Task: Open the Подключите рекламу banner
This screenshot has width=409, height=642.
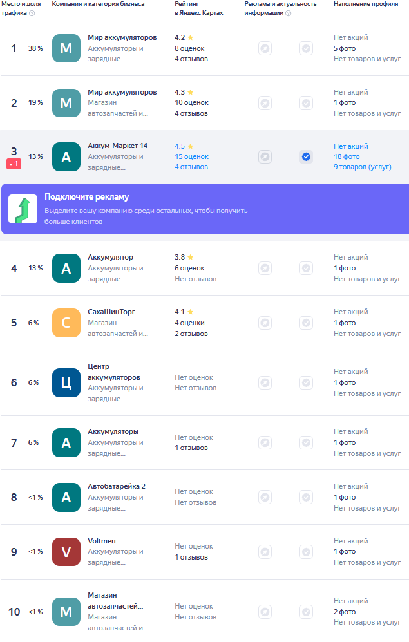Action: (205, 209)
